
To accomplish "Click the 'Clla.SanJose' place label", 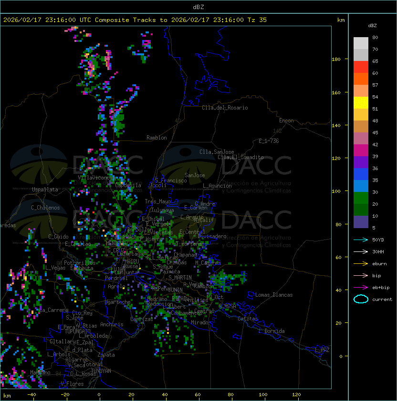I will [217, 152].
